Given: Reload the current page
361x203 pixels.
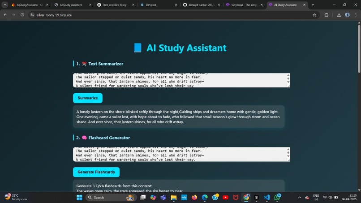Looking at the screenshot, I should 22,15.
